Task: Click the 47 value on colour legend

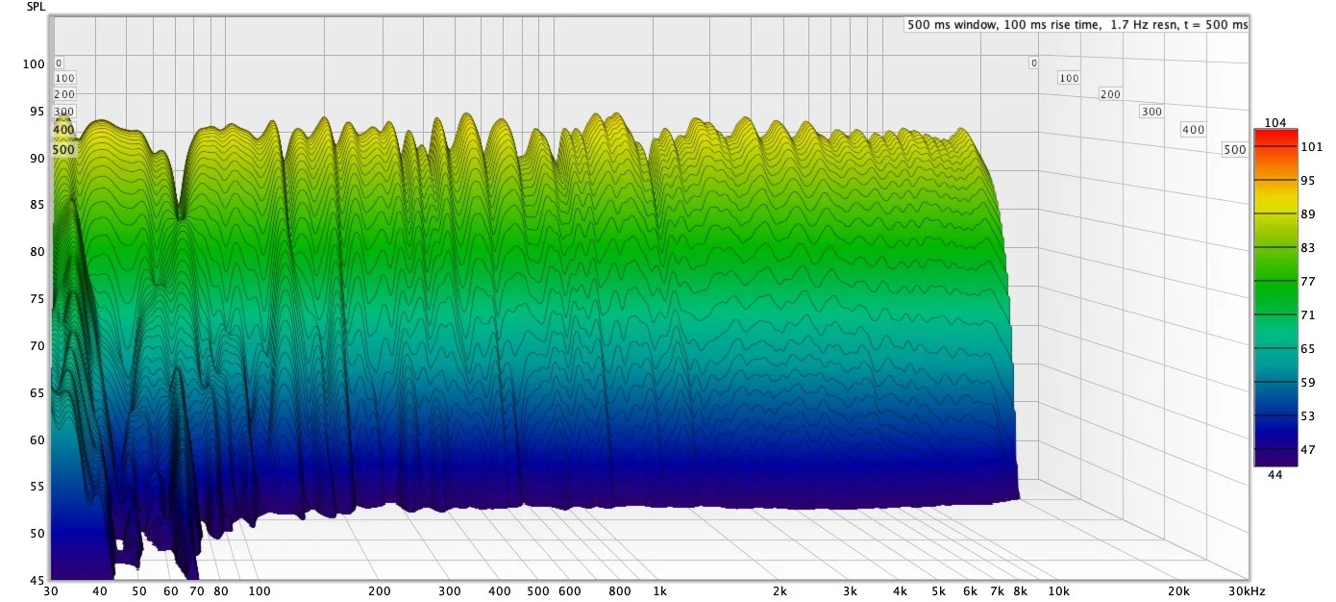Action: tap(1308, 449)
